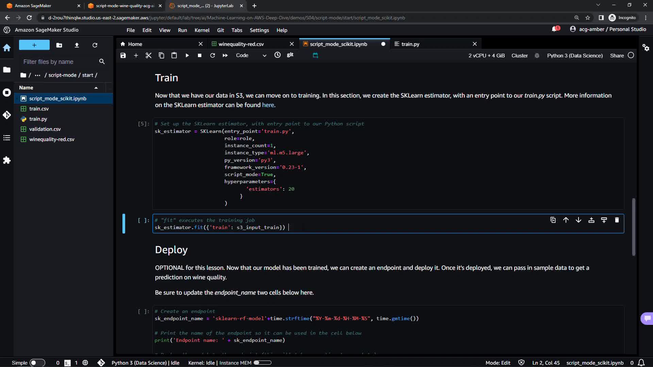
Task: Toggle Simple interface mode switch
Action: point(37,363)
